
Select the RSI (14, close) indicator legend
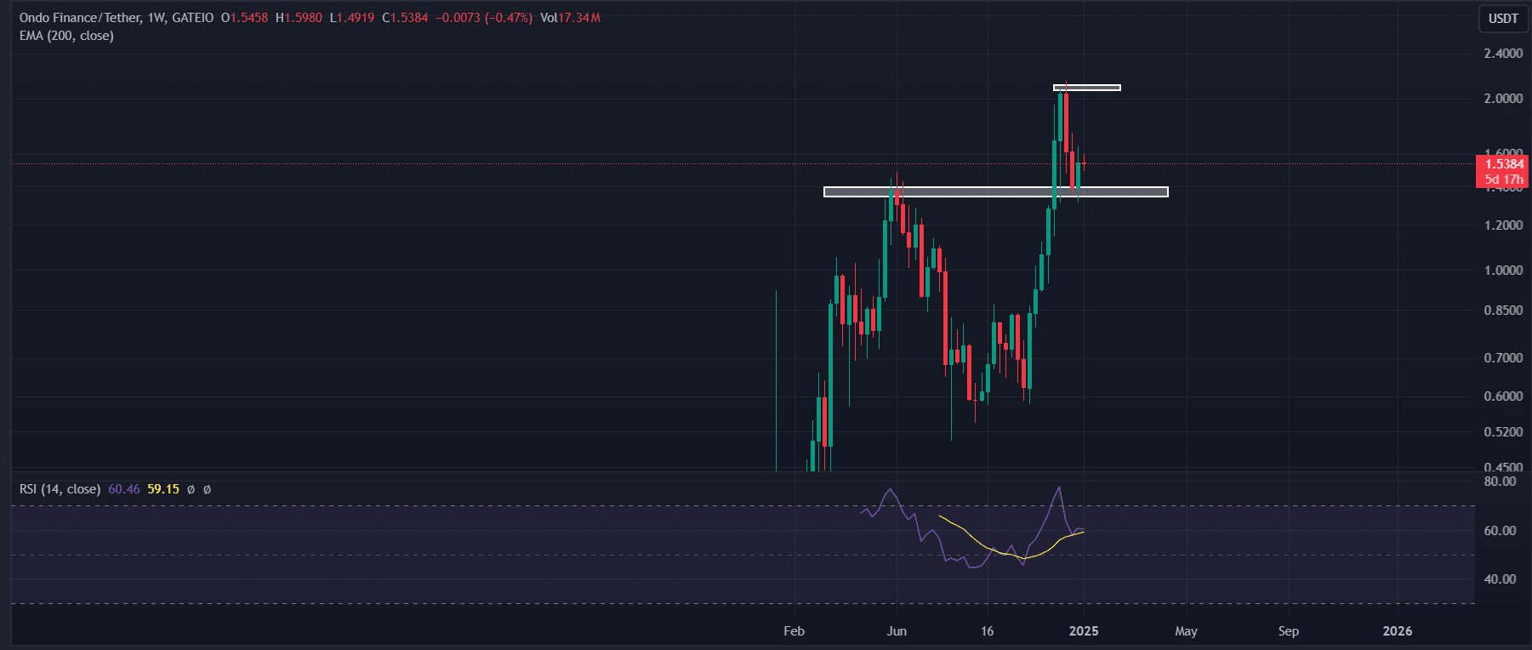coord(60,489)
